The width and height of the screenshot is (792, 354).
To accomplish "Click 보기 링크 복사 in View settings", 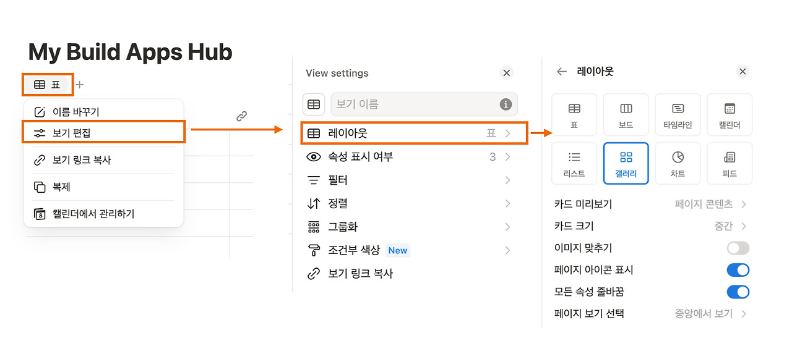I will click(x=360, y=274).
